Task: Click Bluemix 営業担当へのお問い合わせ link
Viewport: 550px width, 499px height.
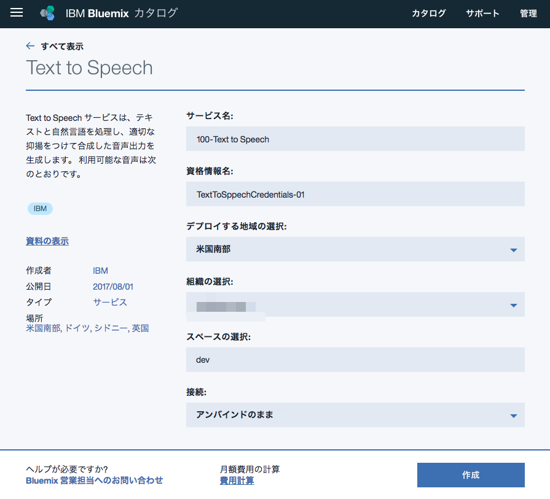Action: [x=95, y=481]
